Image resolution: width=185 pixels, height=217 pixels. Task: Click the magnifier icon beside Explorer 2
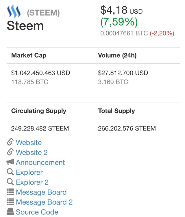tap(10, 182)
